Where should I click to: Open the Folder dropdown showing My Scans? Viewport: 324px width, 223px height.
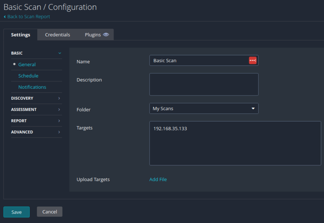point(204,109)
